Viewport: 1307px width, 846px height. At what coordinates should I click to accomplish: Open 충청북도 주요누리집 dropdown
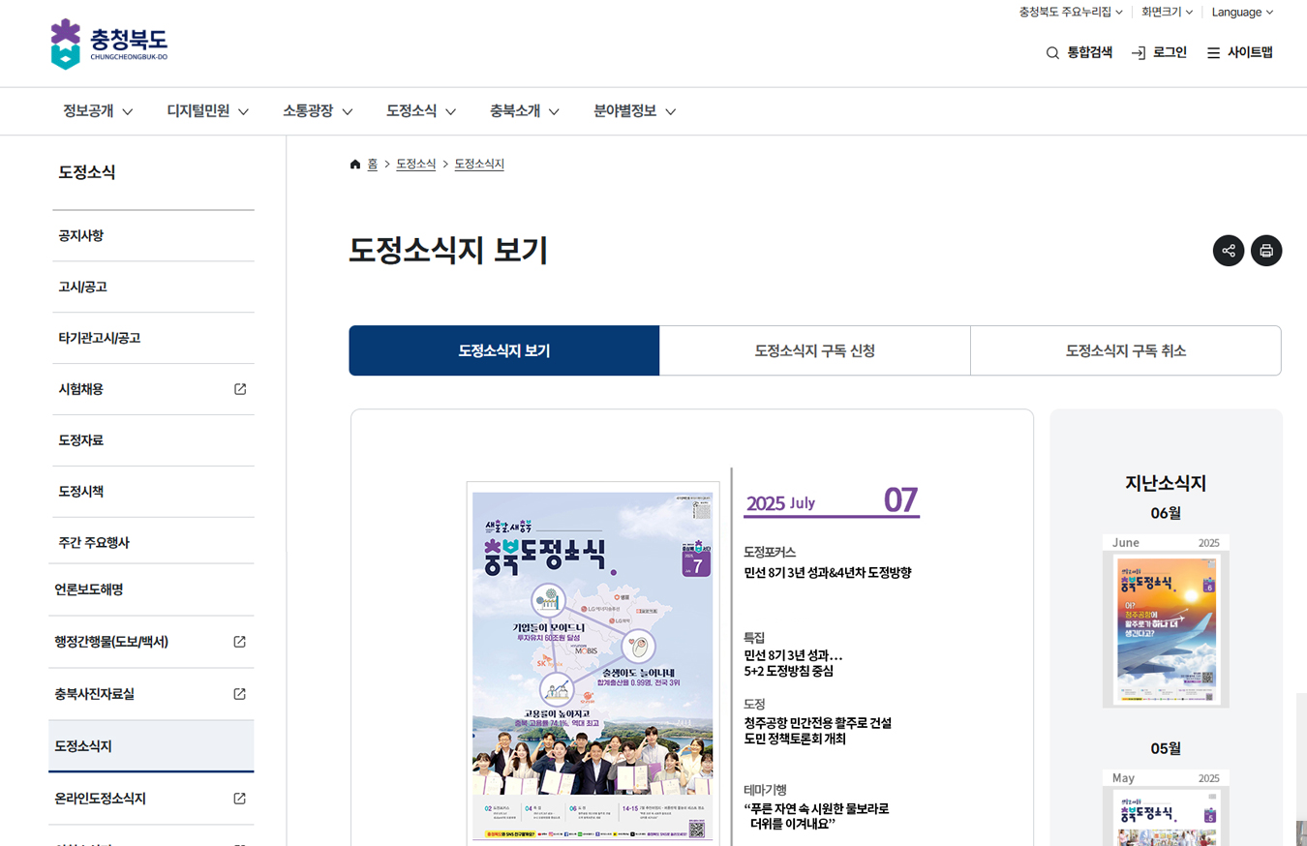[1071, 13]
